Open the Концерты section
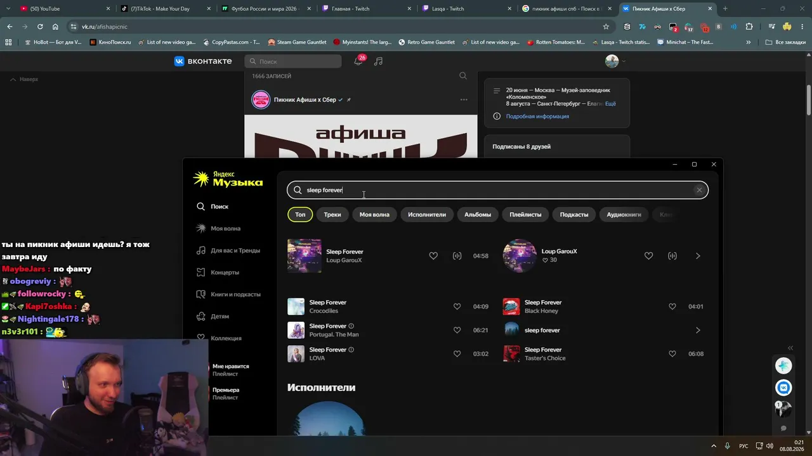 (x=218, y=272)
